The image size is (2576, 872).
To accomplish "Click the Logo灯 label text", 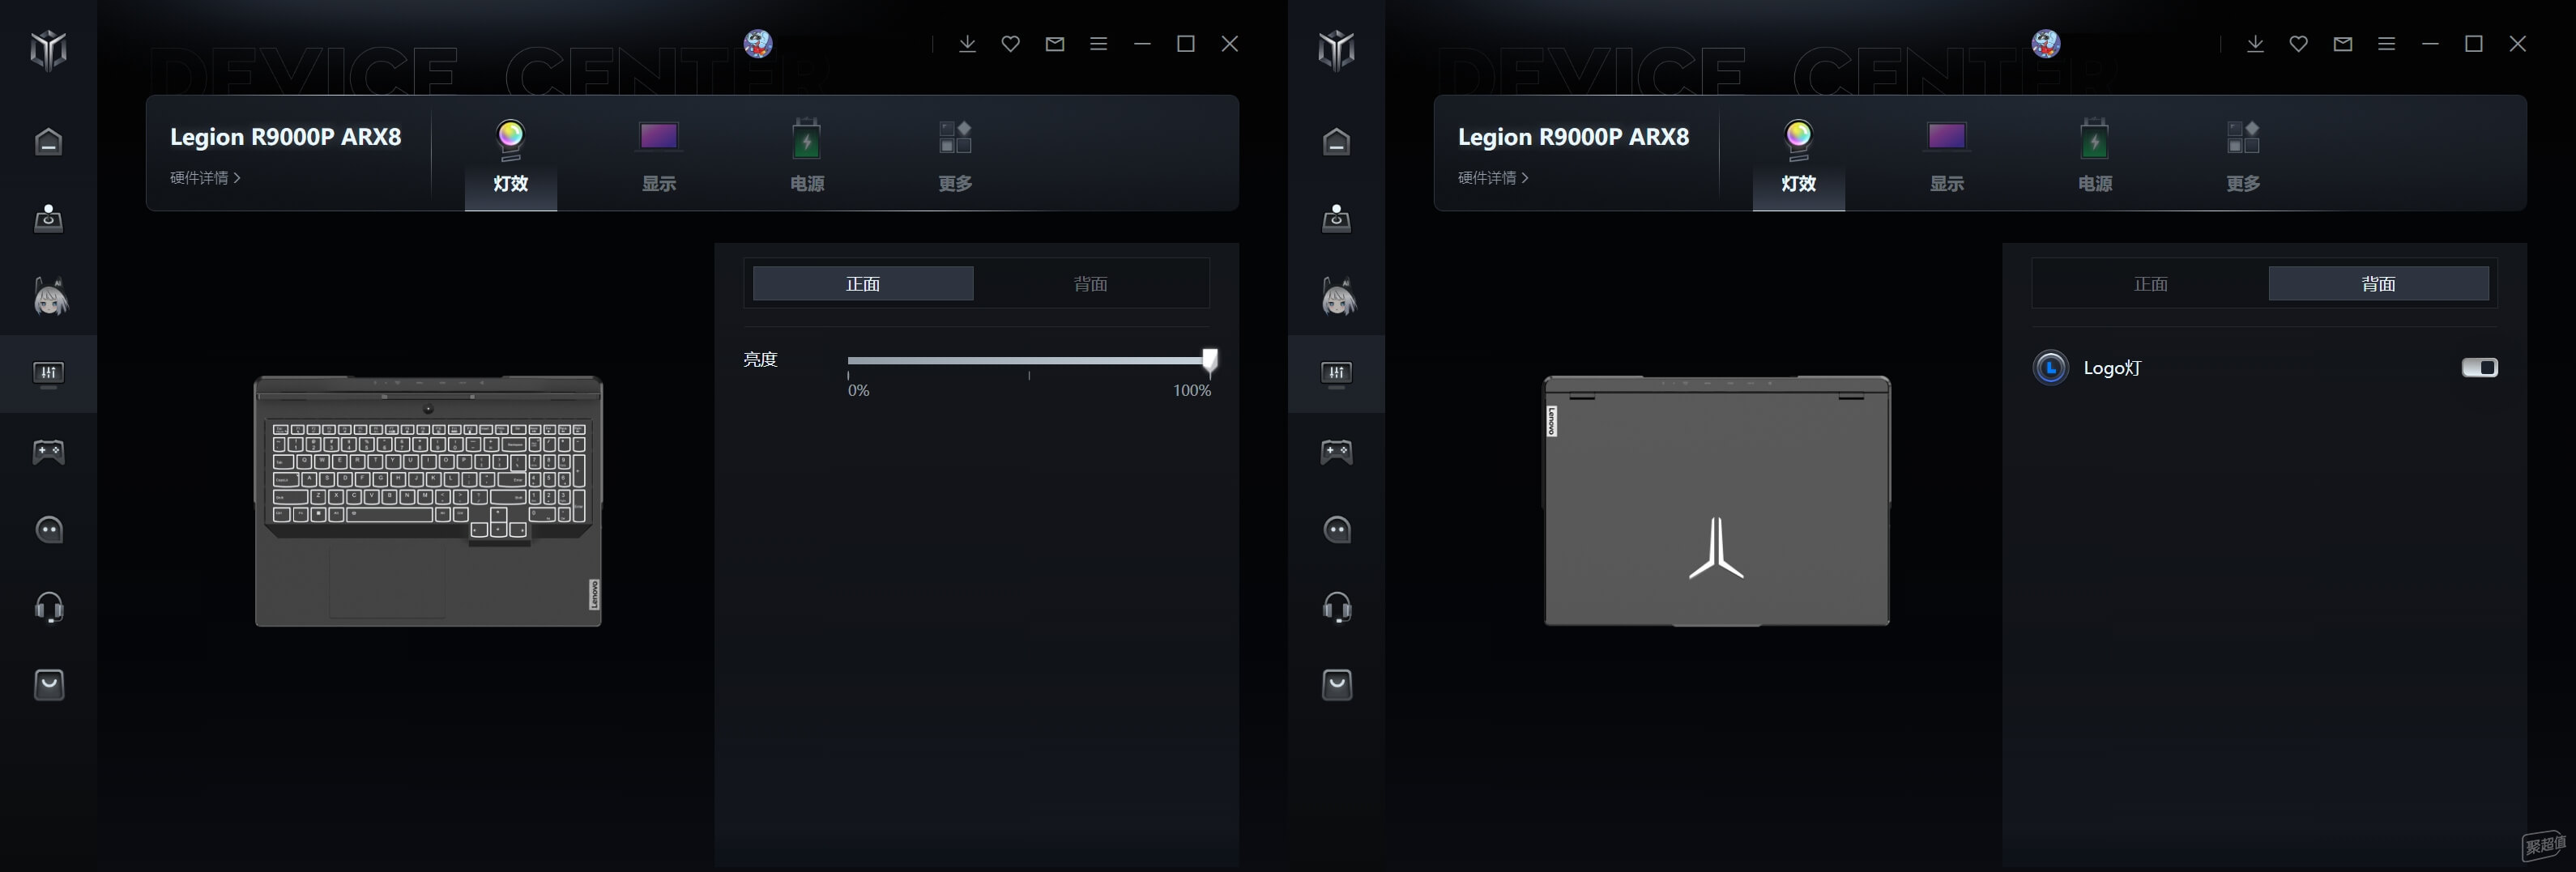I will (2112, 368).
